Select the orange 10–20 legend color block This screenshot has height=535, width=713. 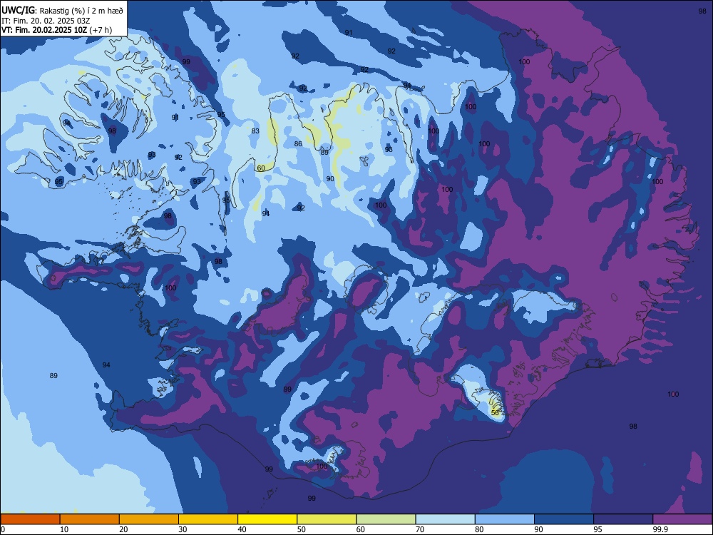coord(90,519)
